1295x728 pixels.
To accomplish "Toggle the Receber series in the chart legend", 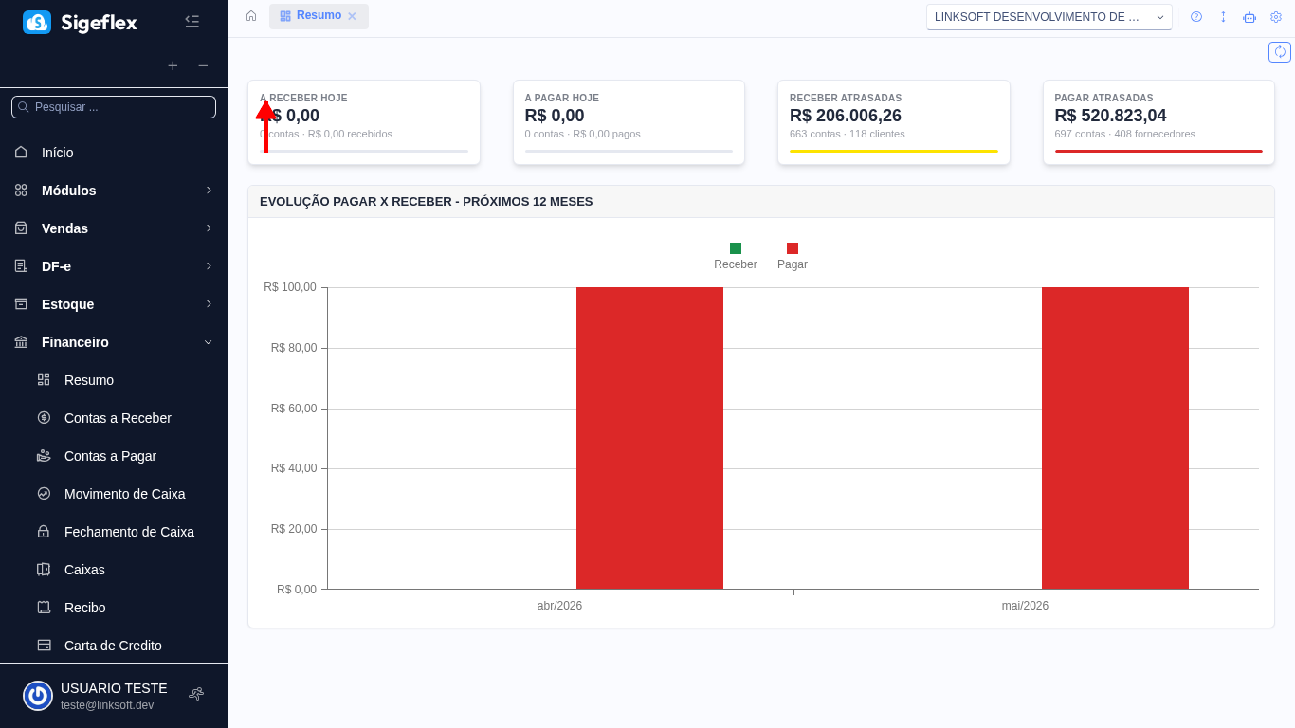I will pos(736,254).
